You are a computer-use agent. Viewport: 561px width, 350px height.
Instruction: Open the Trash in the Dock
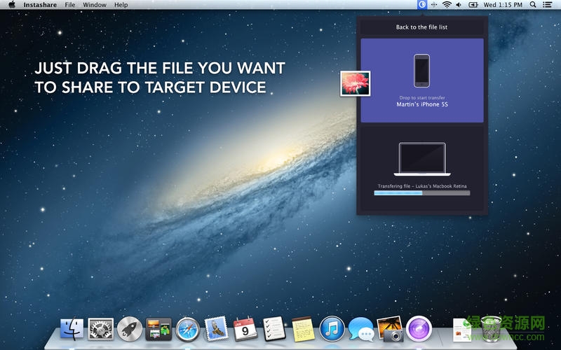pos(493,328)
